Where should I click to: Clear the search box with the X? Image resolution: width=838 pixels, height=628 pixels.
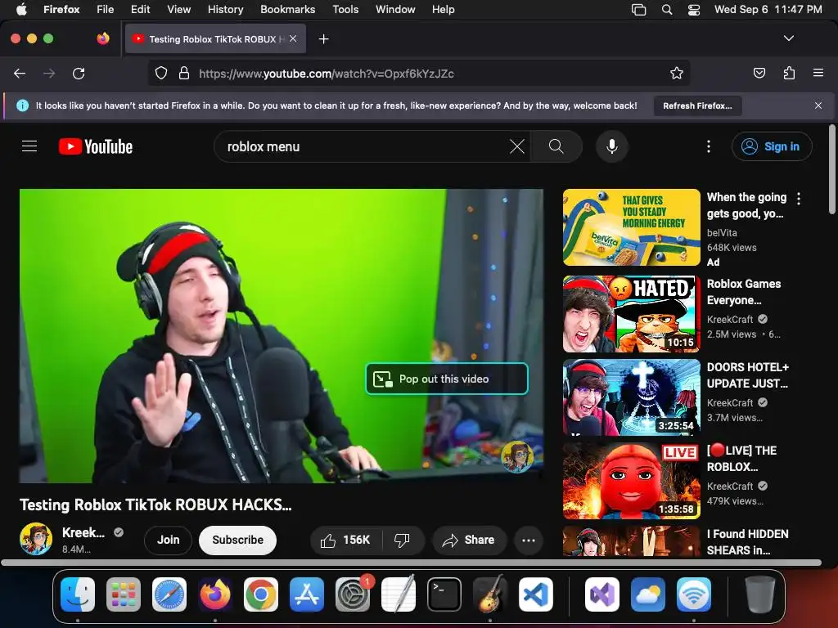517,146
